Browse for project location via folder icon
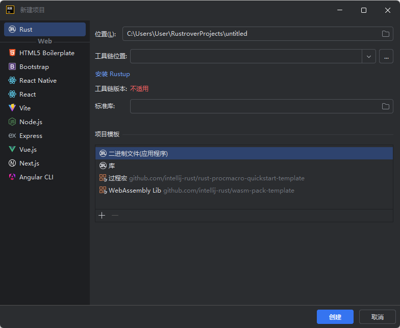Screen dimensions: 400x328 point(386,34)
